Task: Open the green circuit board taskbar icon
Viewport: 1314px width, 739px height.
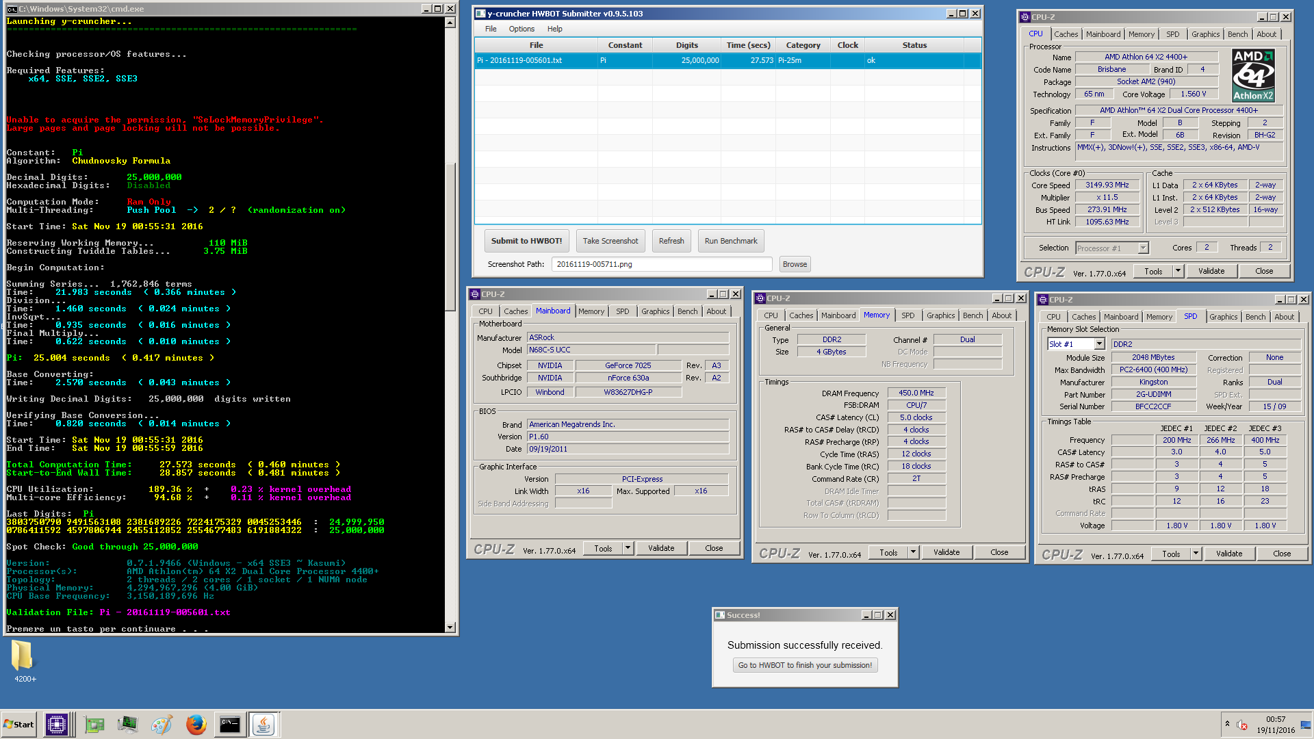Action: point(94,725)
